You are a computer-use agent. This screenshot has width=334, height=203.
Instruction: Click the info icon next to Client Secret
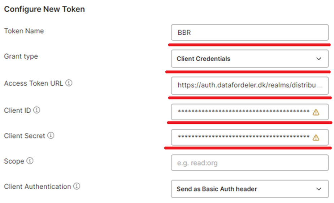coord(51,135)
